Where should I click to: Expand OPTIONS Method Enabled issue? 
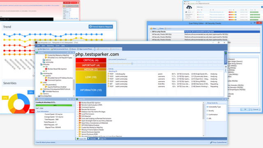tap(78, 125)
